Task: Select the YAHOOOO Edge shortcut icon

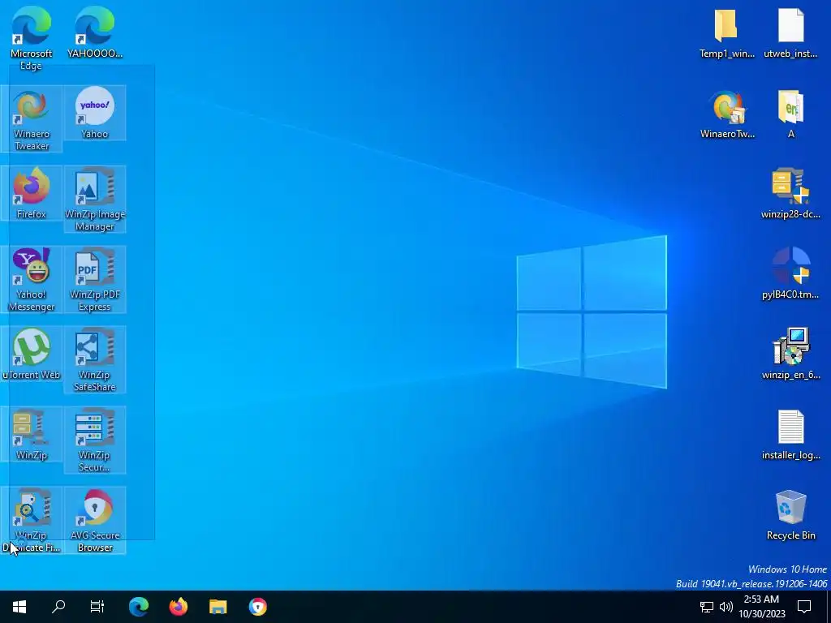Action: point(95,32)
